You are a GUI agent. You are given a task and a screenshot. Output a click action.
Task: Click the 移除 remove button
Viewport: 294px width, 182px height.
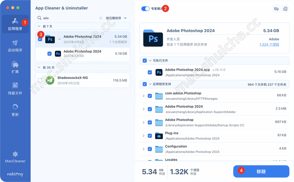click(x=261, y=171)
